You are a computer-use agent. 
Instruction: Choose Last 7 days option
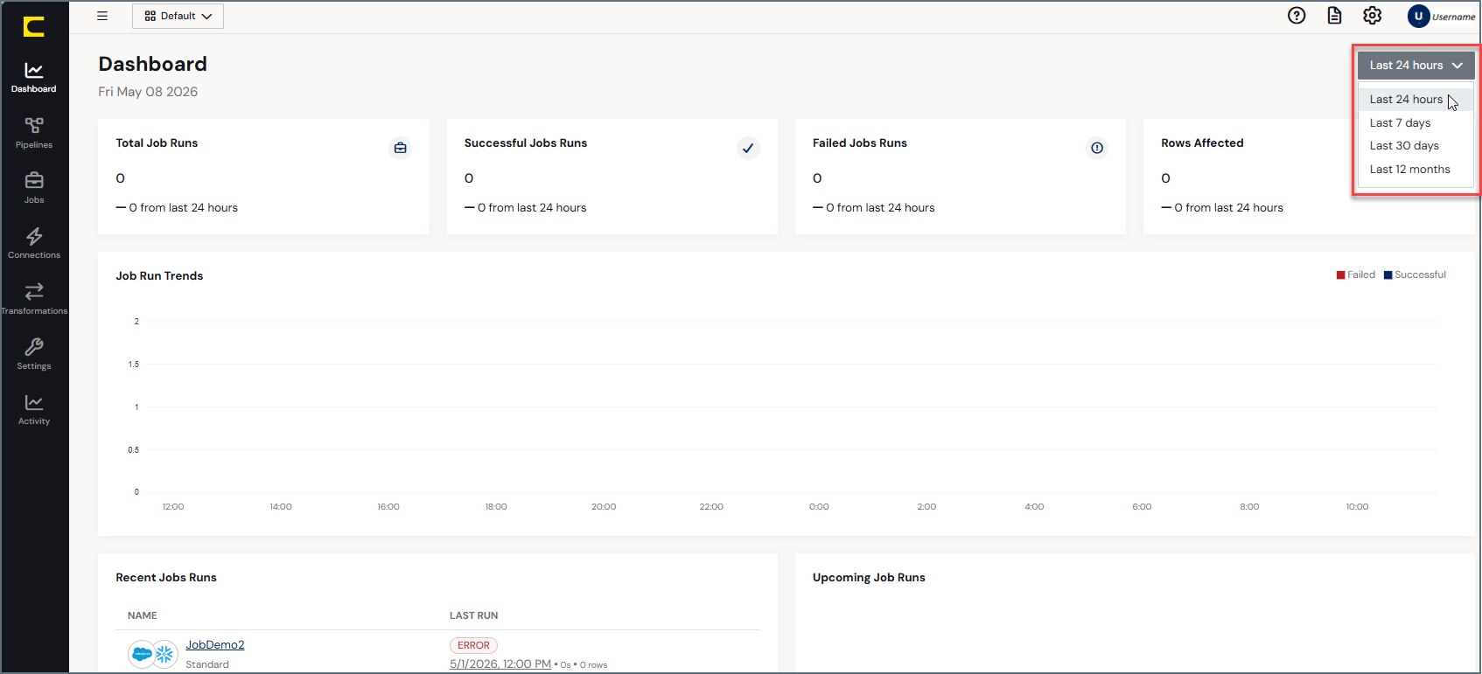[1416, 123]
